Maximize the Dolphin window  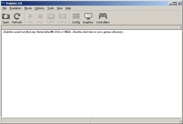[175, 3]
